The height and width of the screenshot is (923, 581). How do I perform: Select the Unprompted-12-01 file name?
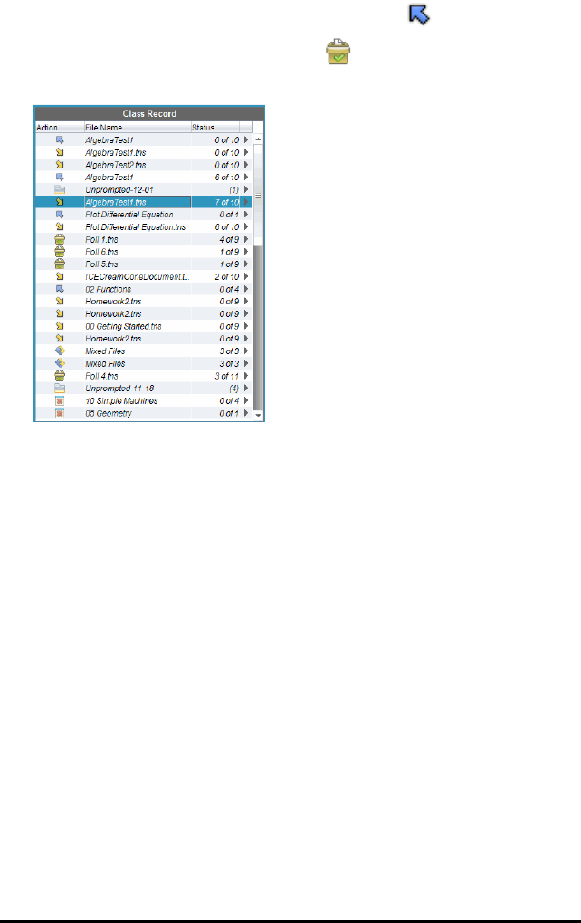click(119, 189)
